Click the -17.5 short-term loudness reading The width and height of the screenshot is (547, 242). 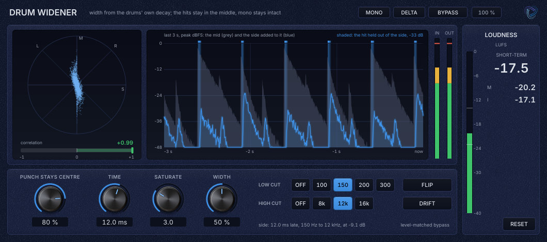click(x=511, y=68)
